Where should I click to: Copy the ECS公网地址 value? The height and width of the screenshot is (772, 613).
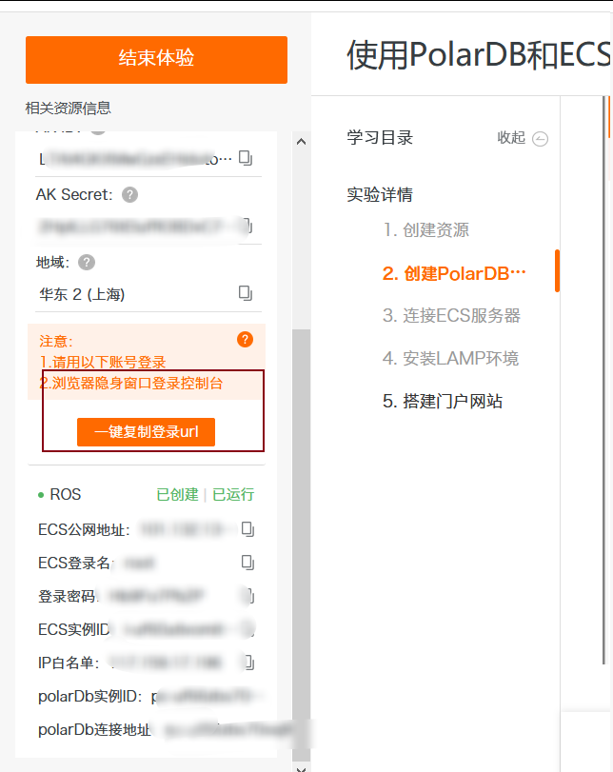pos(247,529)
